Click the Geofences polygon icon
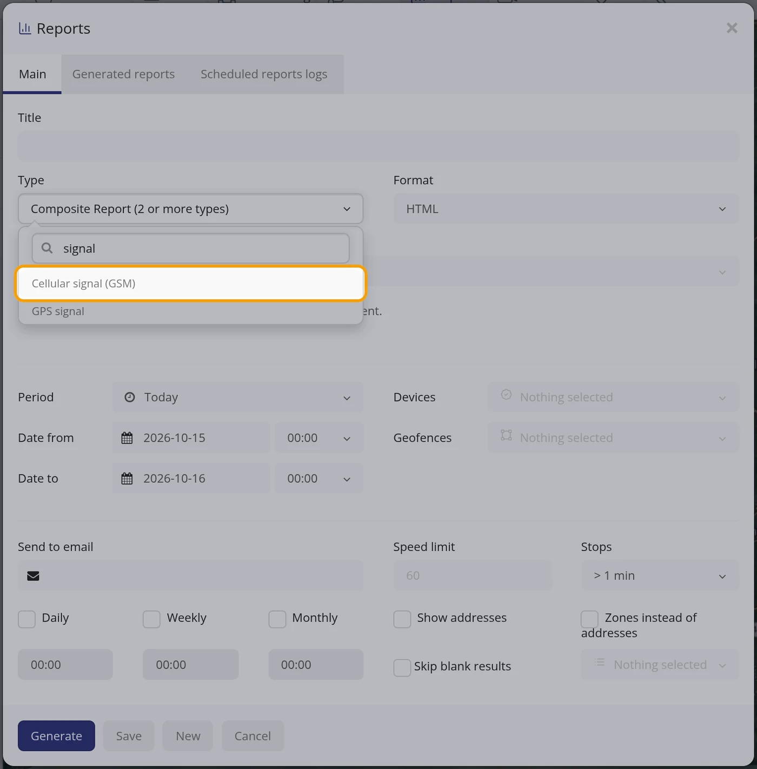Viewport: 757px width, 769px height. coord(506,435)
